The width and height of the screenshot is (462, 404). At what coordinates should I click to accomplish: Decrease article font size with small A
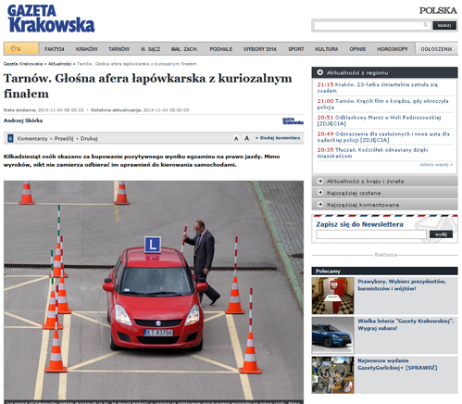pyautogui.click(x=236, y=139)
